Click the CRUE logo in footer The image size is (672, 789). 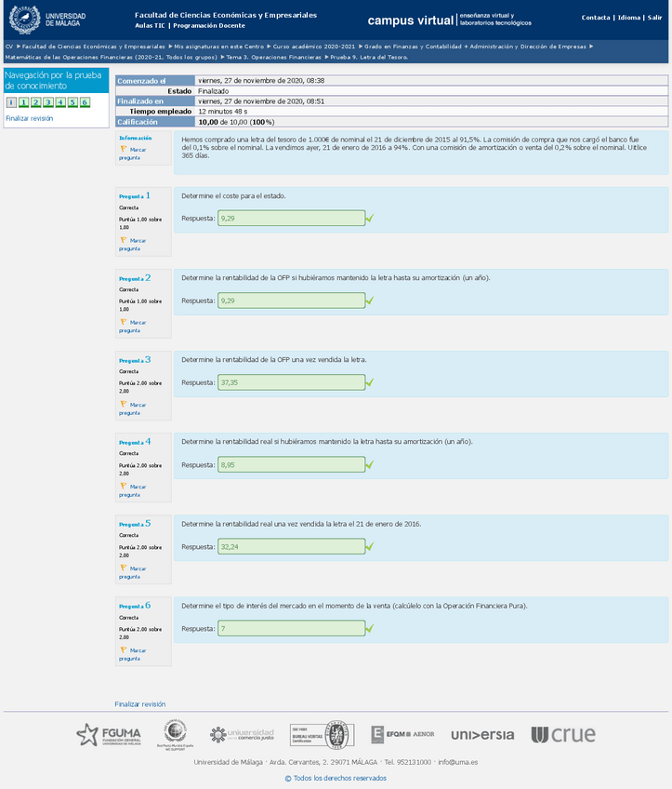(563, 735)
